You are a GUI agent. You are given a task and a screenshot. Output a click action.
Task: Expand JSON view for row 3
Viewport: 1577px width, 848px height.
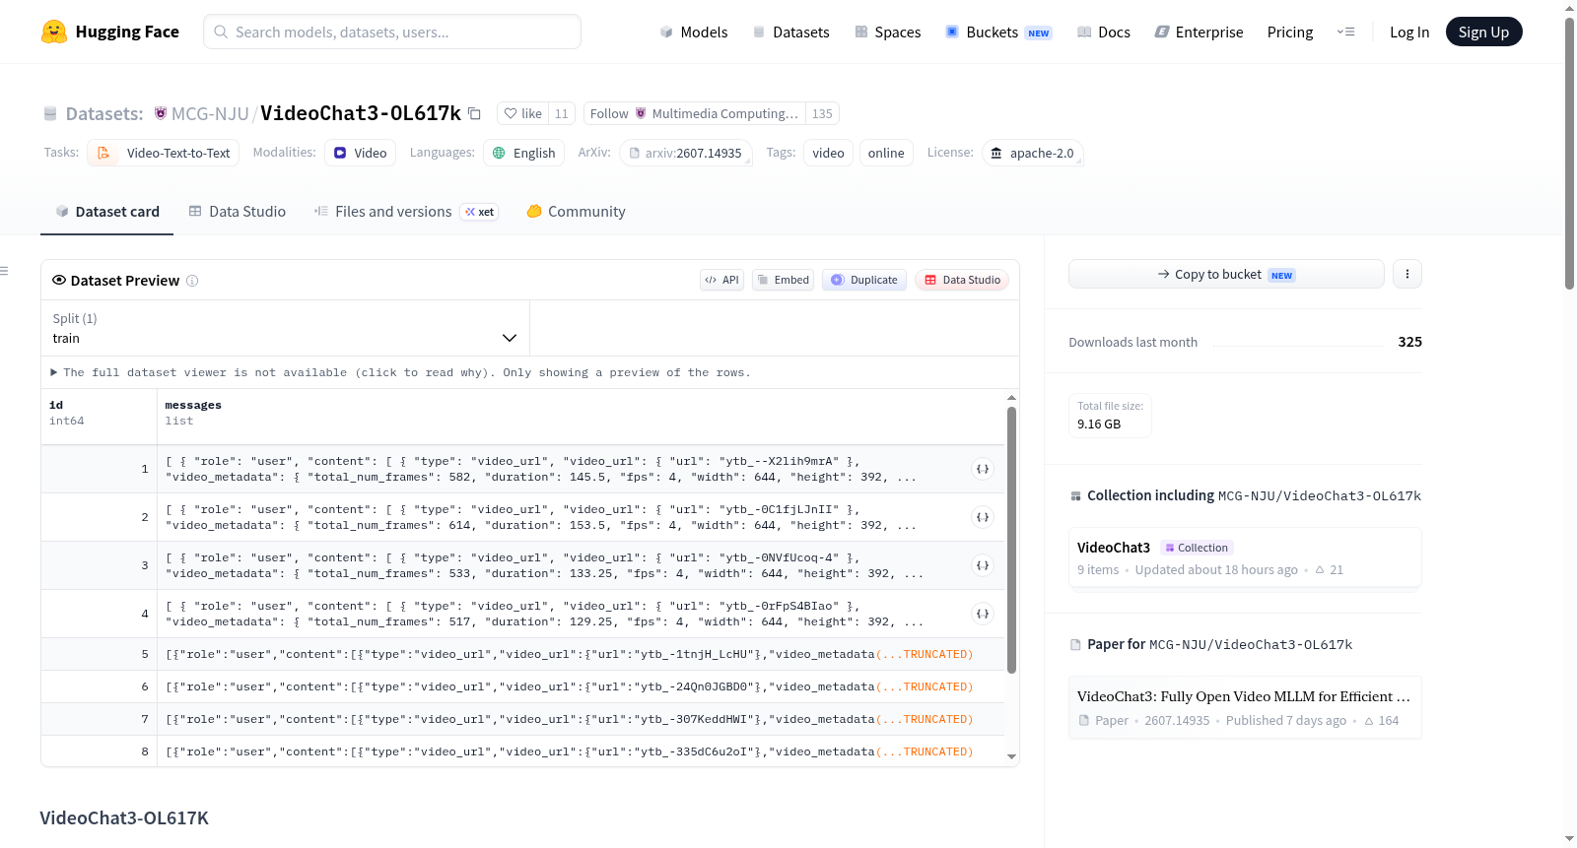pos(983,565)
